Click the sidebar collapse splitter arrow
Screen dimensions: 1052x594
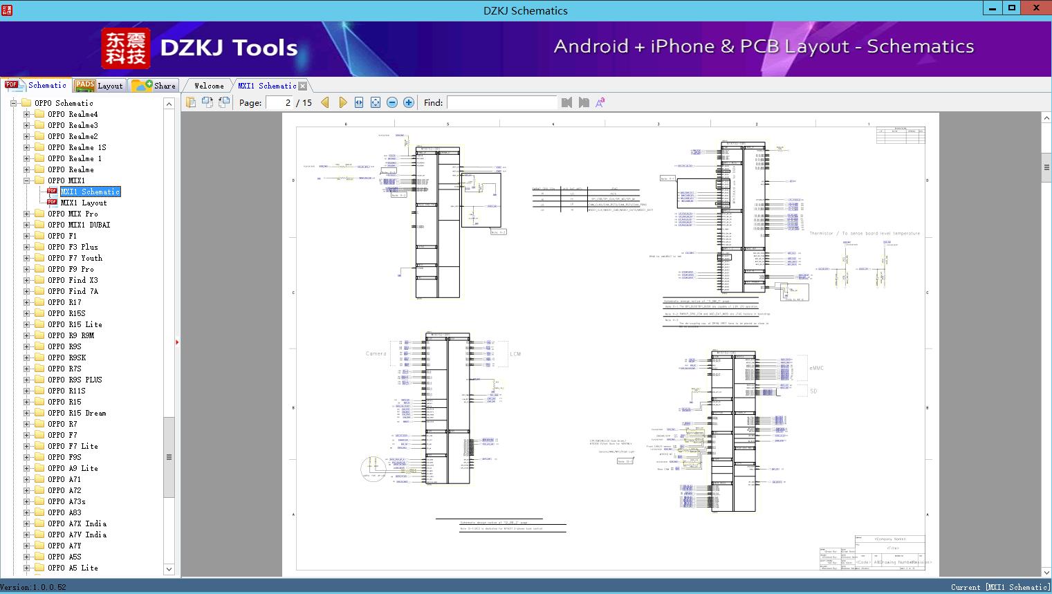pos(177,342)
